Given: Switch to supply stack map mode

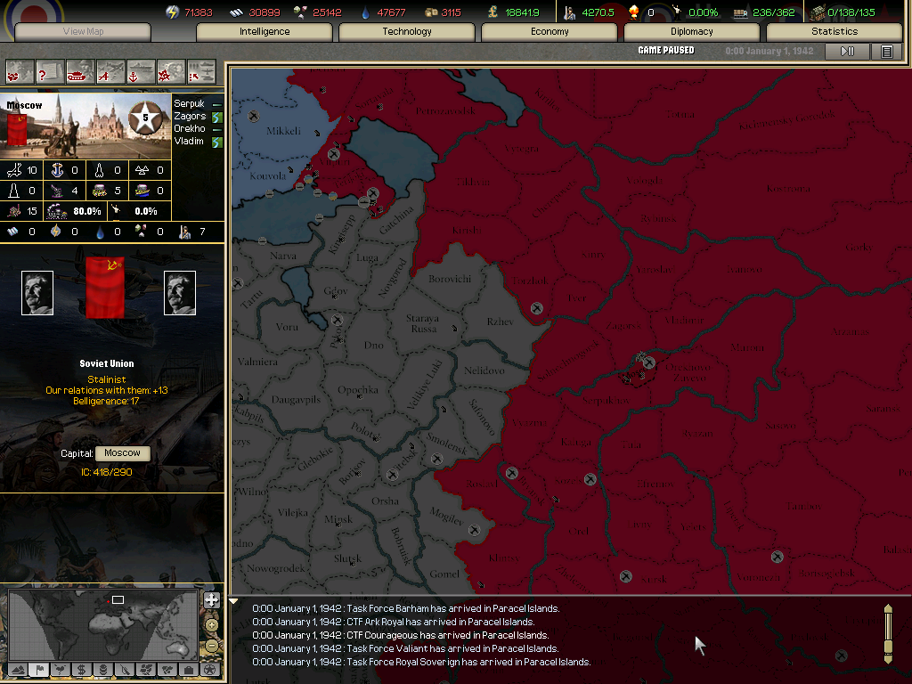Looking at the screenshot, I should point(103,670).
